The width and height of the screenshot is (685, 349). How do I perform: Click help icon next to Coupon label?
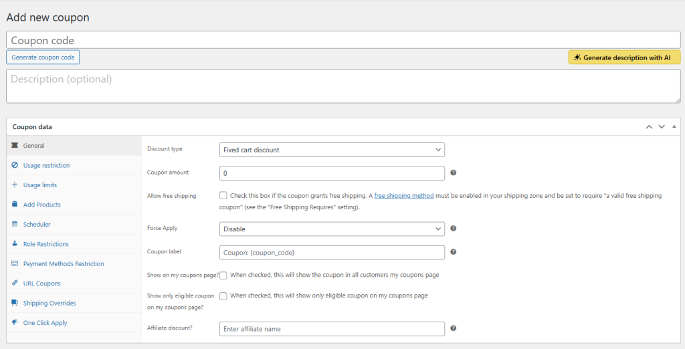click(x=453, y=251)
